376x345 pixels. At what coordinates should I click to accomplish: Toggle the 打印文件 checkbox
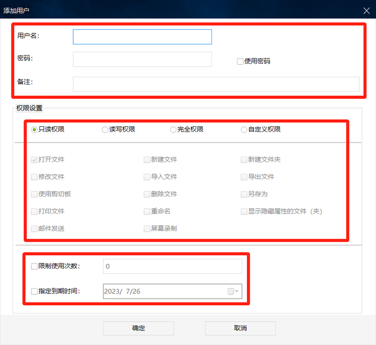pos(34,211)
